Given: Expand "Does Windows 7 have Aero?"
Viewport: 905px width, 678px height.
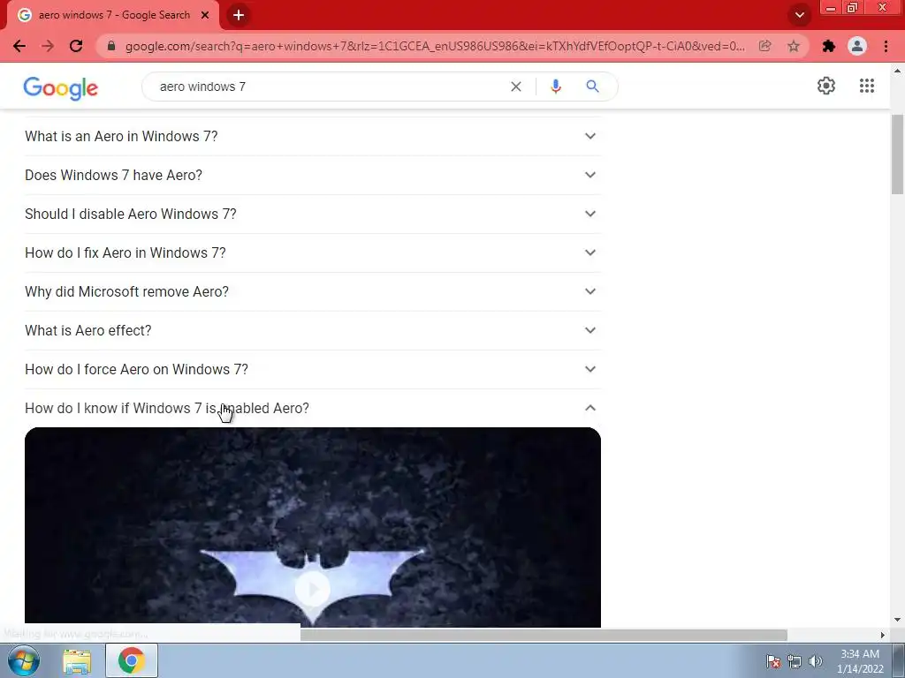Looking at the screenshot, I should tap(312, 175).
